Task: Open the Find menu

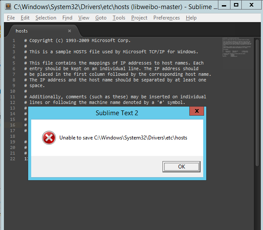Action: pyautogui.click(x=67, y=18)
